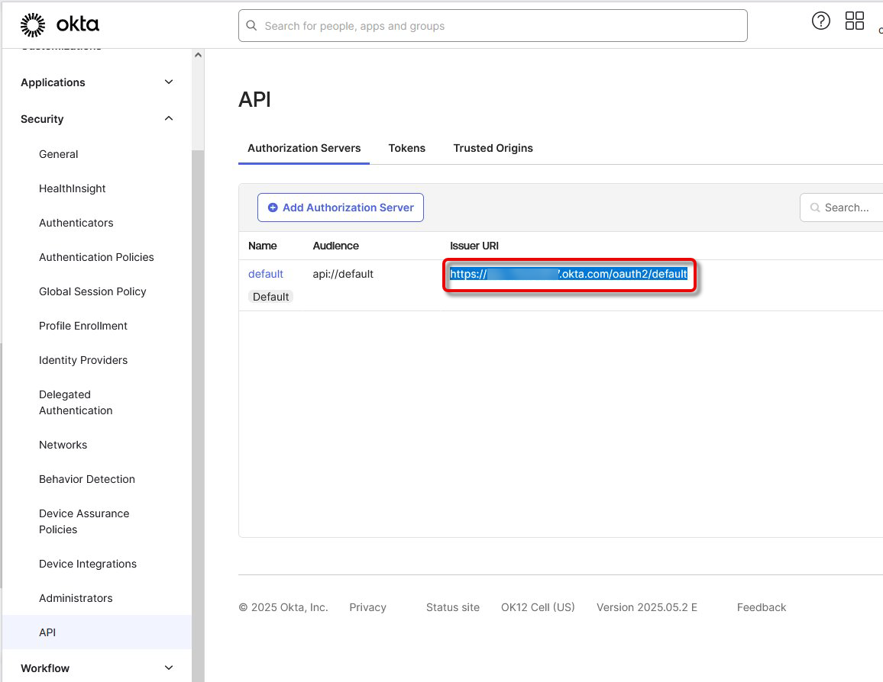
Task: Collapse the Security section chevron
Action: (169, 119)
